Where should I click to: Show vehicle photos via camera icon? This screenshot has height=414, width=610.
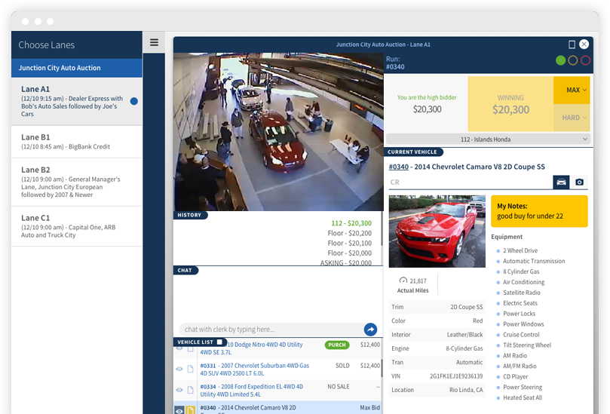tap(579, 182)
